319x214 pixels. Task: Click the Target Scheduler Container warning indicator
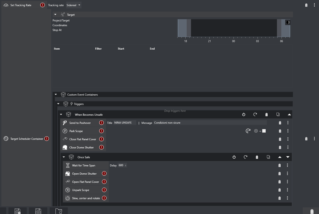pyautogui.click(x=47, y=139)
